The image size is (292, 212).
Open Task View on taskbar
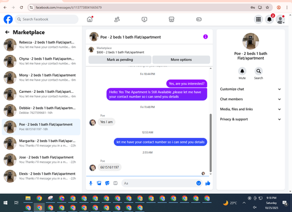[x=16, y=203]
